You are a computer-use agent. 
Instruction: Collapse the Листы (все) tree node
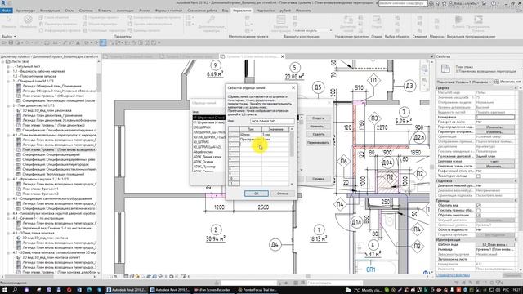[3, 62]
